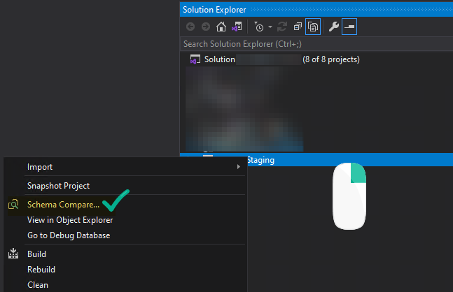Toggle Preview Selected Items button
The width and height of the screenshot is (453, 292).
click(x=349, y=27)
